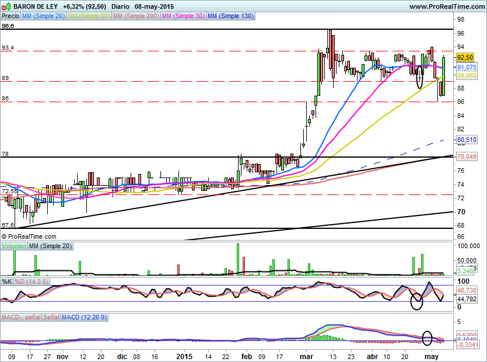This screenshot has height=362, width=487.
Task: Click the 'nov' label on date axis
Action: (x=62, y=356)
